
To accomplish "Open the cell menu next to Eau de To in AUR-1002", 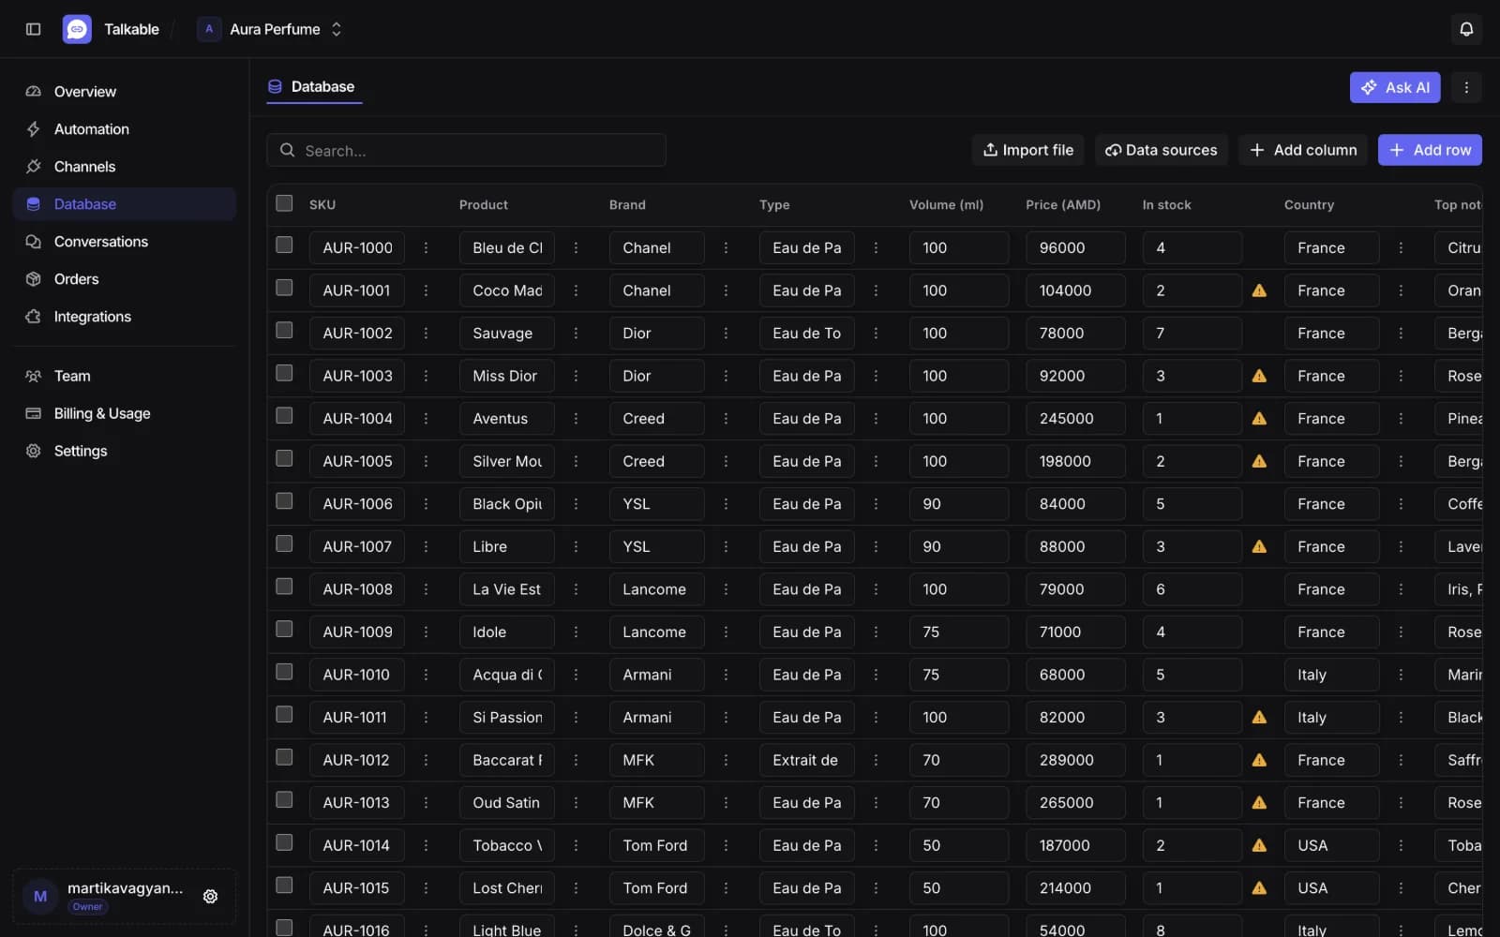I will [876, 334].
